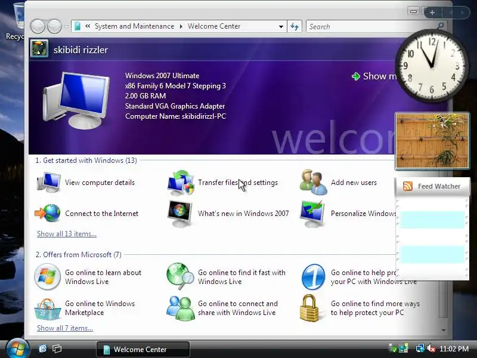The width and height of the screenshot is (477, 358).
Task: Click the Refresh button beside address bar
Action: tap(295, 26)
